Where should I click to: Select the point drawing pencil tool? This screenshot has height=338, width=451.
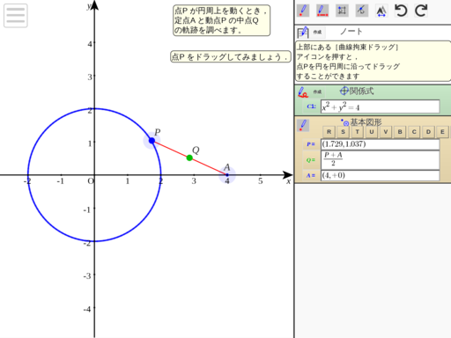tap(303, 11)
